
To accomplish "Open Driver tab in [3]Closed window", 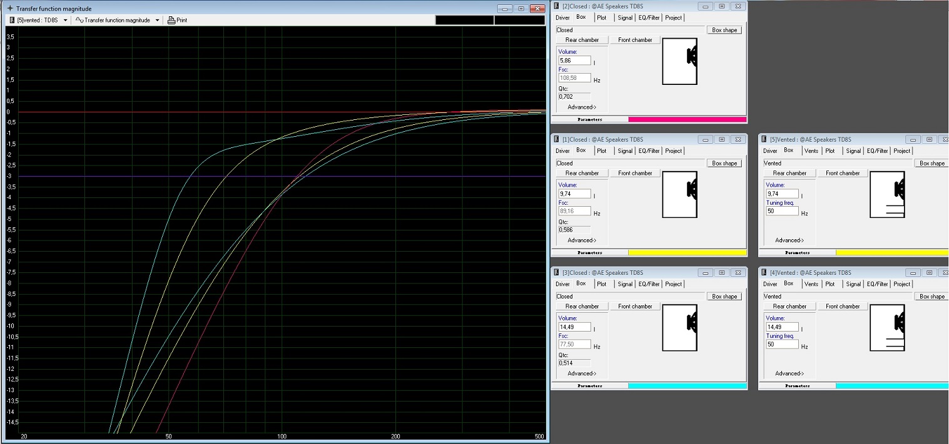I will (x=562, y=284).
